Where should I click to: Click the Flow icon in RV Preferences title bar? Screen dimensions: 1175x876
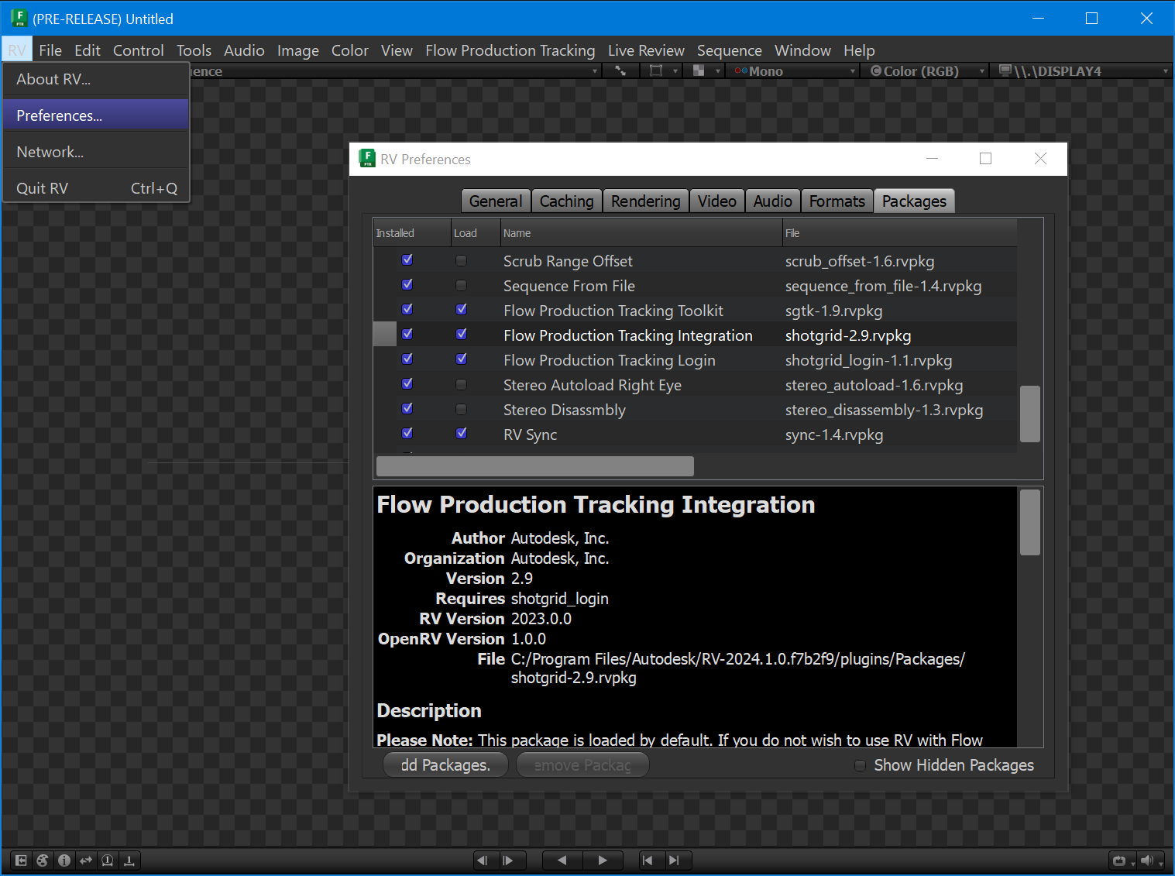367,159
